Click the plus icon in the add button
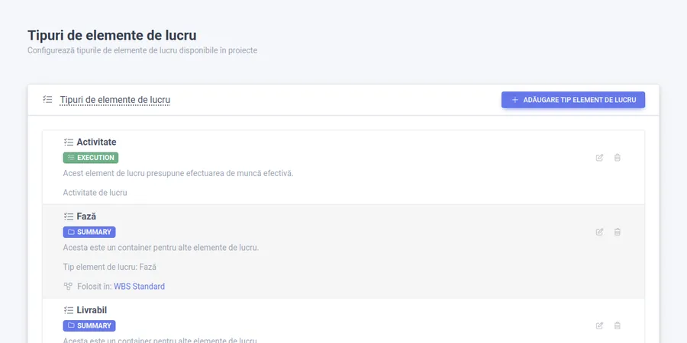This screenshot has height=343, width=687. pos(514,100)
